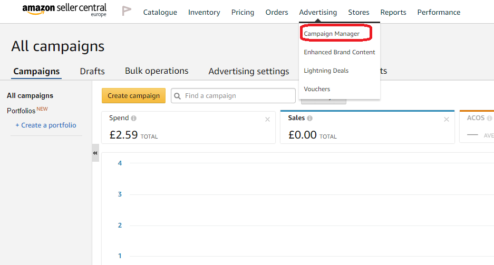Click the chart axis label 3

tap(120, 194)
